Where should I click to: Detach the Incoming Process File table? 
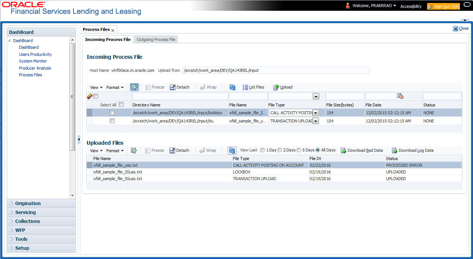[180, 87]
